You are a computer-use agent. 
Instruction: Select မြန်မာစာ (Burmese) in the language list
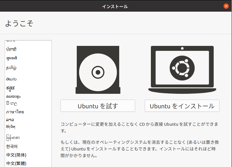coord(13,138)
